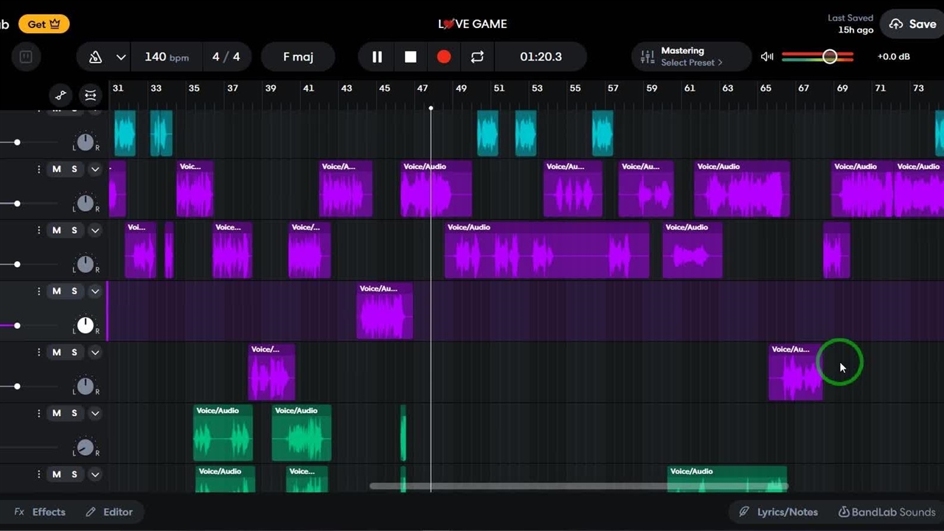This screenshot has width=944, height=531.
Task: Start recording with the red record button
Action: click(x=444, y=57)
